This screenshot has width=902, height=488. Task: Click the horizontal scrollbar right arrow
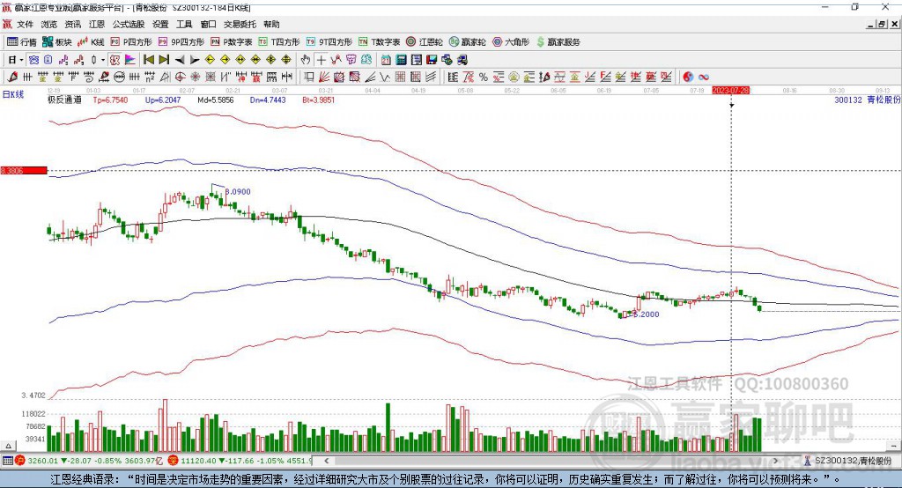[775, 461]
